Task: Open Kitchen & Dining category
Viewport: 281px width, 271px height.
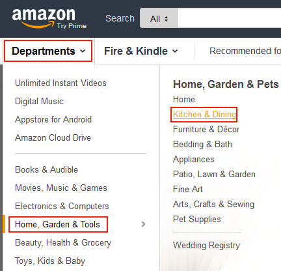Action: point(204,114)
